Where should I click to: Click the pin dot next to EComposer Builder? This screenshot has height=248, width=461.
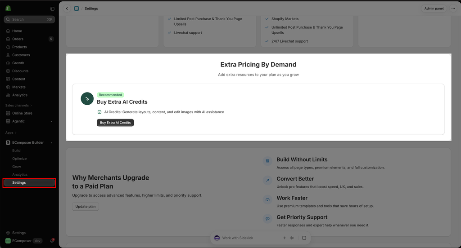[51, 142]
